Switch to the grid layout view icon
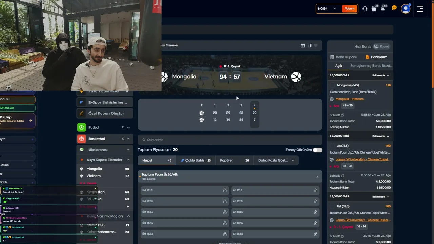 pyautogui.click(x=303, y=46)
